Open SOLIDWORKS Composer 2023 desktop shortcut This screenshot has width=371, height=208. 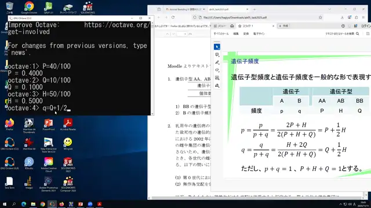(68, 184)
